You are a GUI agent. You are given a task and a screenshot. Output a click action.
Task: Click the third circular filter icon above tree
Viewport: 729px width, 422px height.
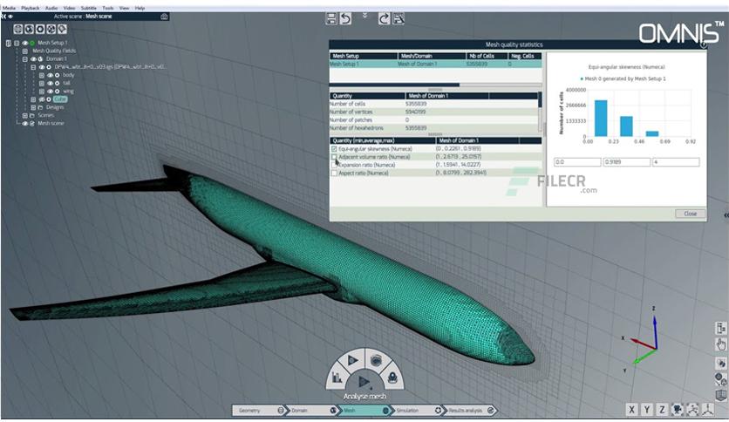tap(40, 30)
